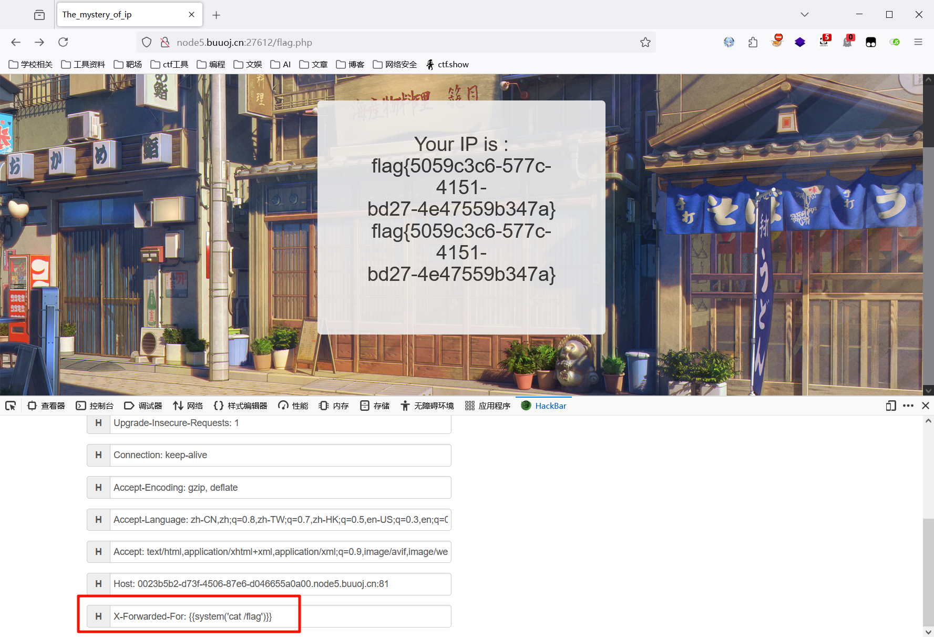
Task: Open the devtools three-dots options menu
Action: pos(908,406)
